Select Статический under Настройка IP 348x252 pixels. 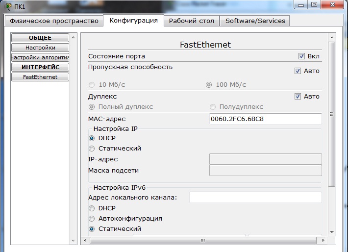pos(92,149)
